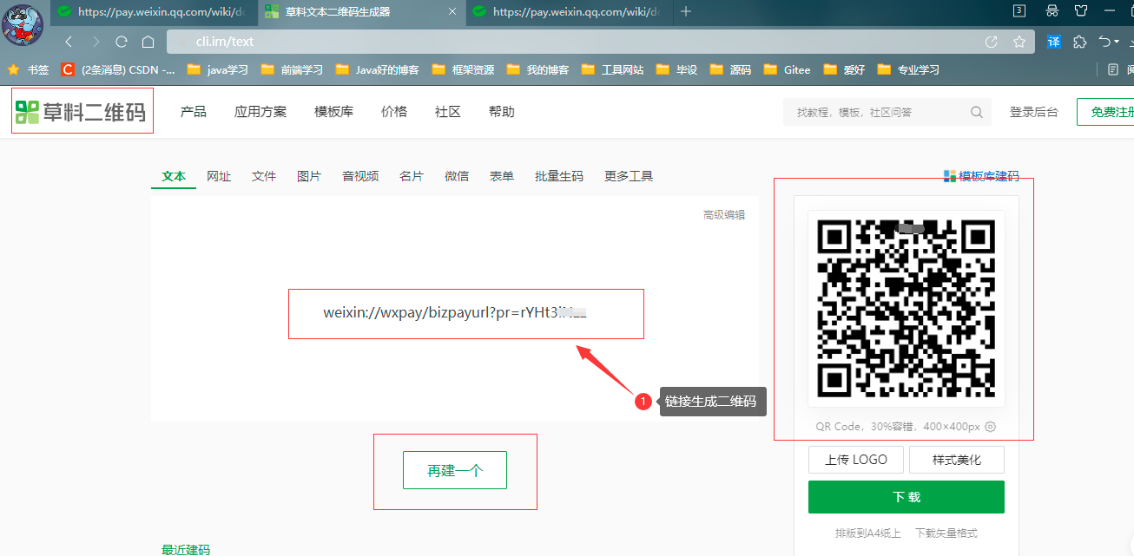Reload the page with the refresh icon
Screen dimensions: 1134x556
pos(122,42)
